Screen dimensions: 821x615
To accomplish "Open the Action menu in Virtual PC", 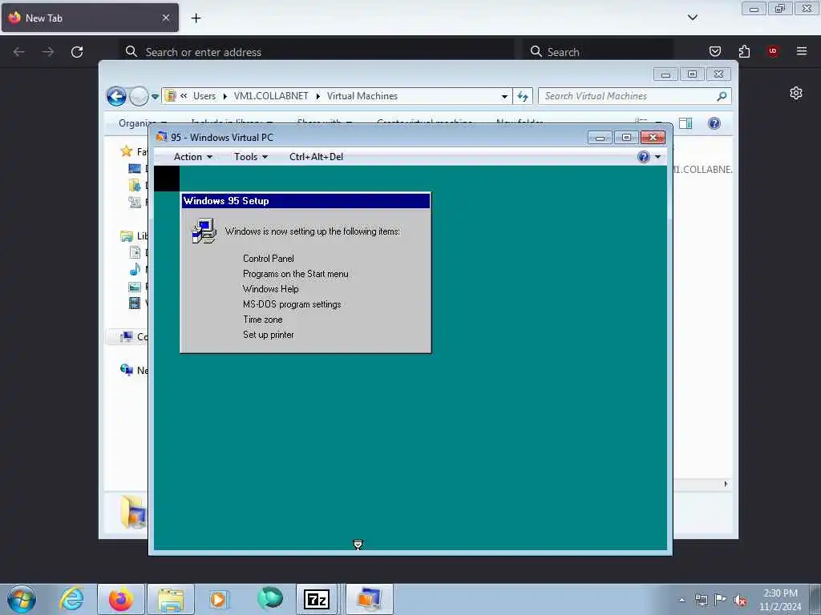I will pos(192,157).
